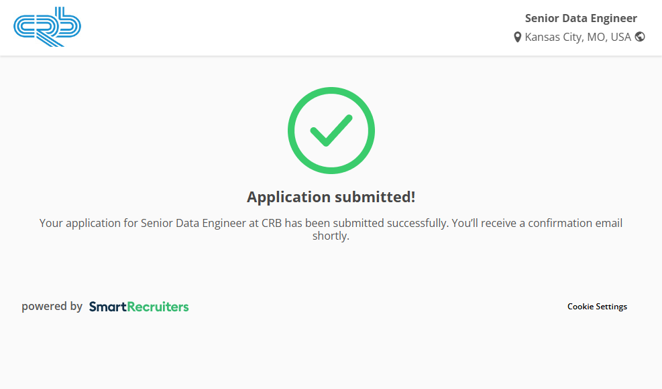Click the CRB company logo
Viewport: 662px width, 389px height.
[x=47, y=27]
